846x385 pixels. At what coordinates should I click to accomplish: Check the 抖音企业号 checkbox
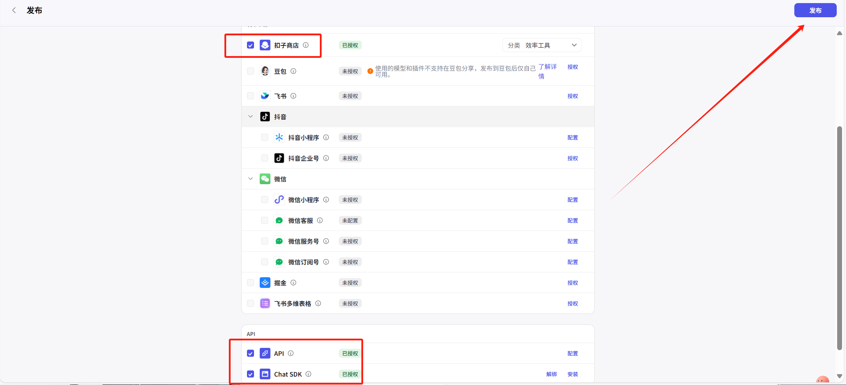click(265, 158)
